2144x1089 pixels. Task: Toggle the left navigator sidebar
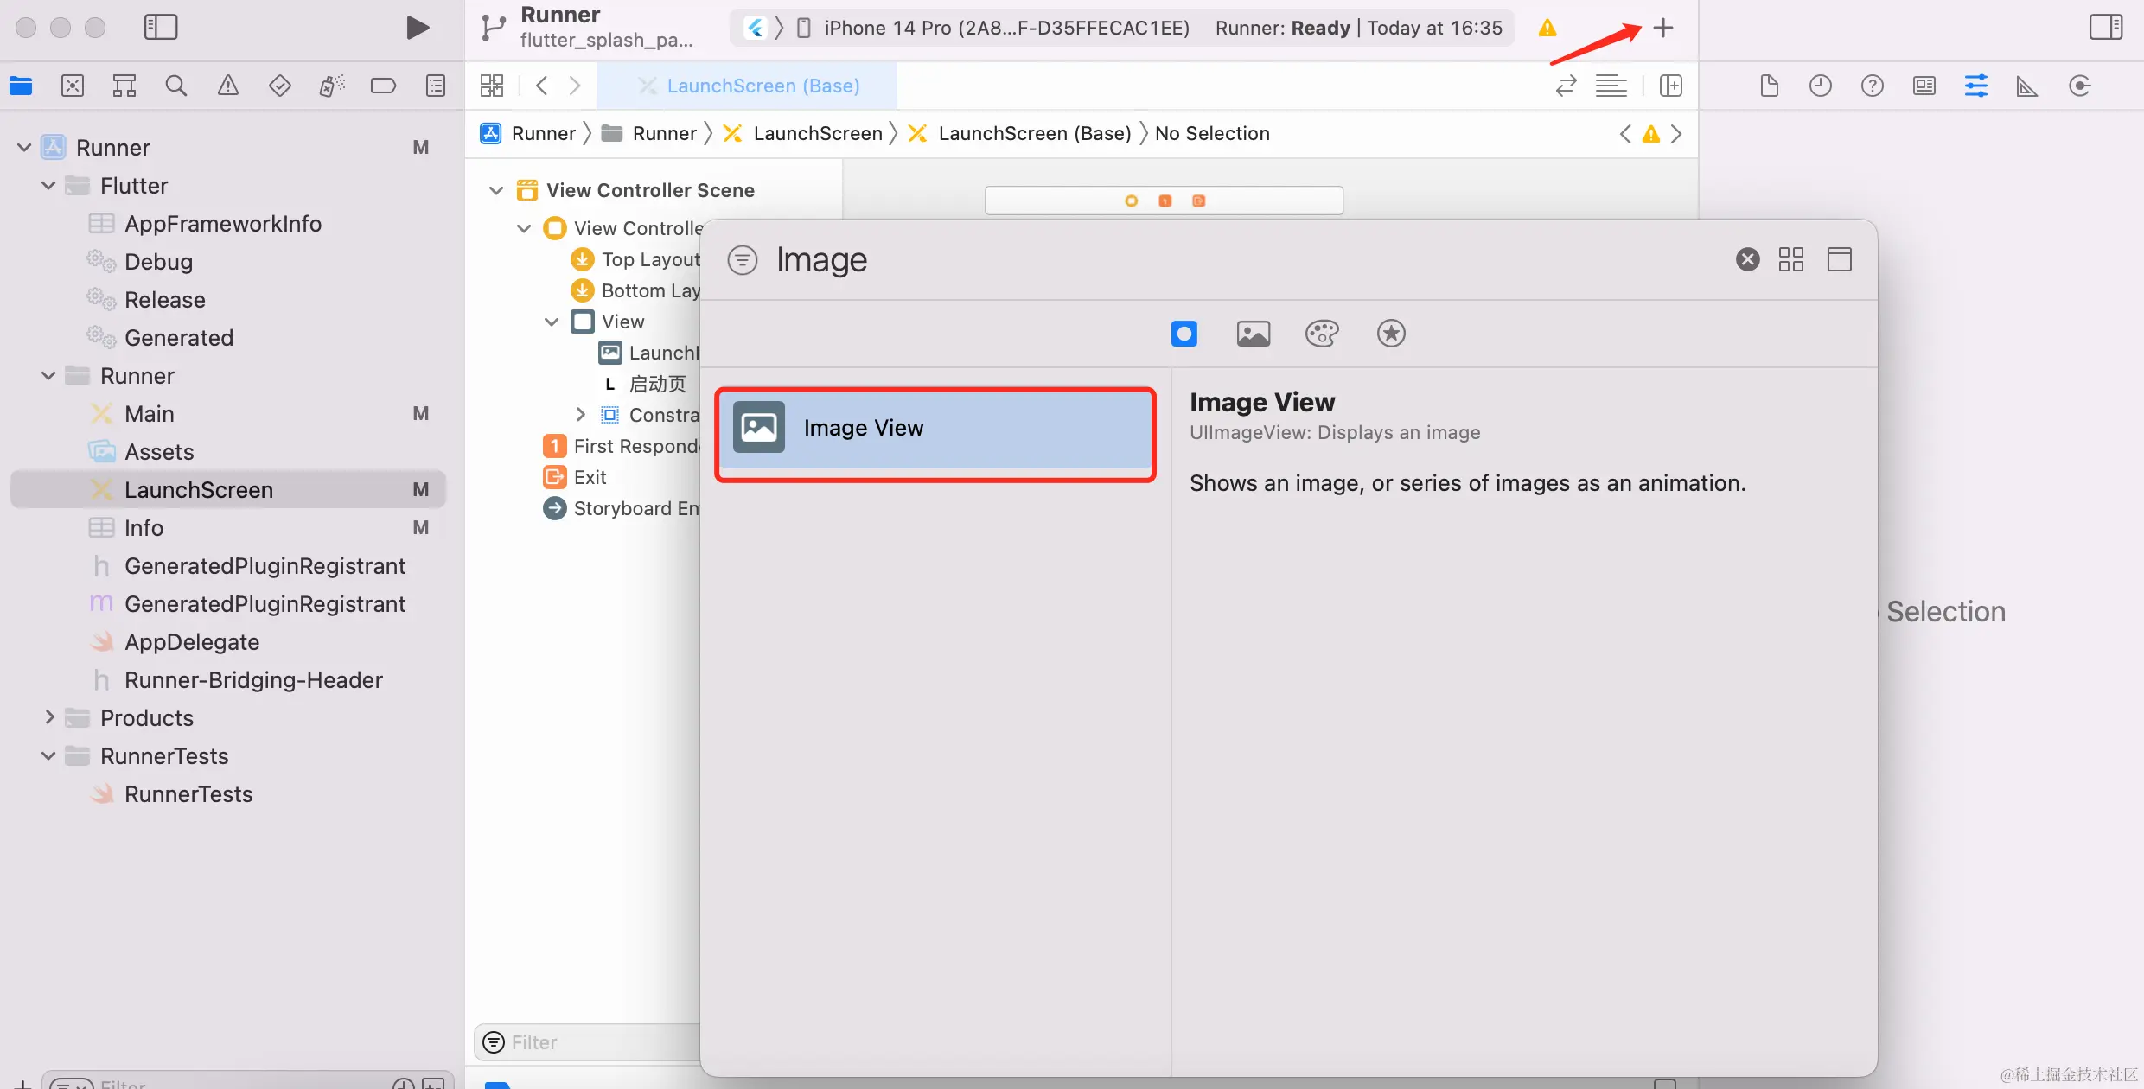tap(160, 28)
